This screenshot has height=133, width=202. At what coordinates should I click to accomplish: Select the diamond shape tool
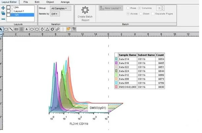point(42,29)
